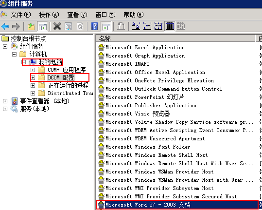Switch to Small Icons view

147,26
